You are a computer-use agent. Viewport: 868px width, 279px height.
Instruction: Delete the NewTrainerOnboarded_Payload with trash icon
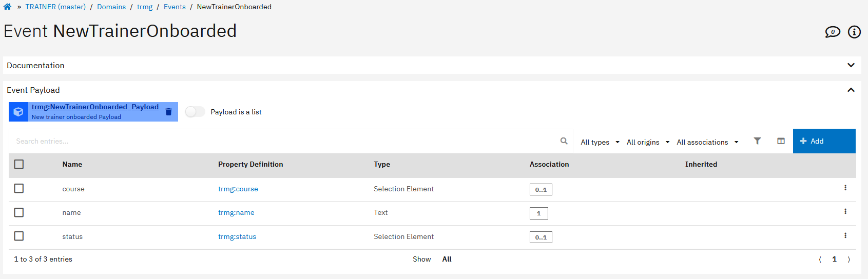click(x=168, y=112)
